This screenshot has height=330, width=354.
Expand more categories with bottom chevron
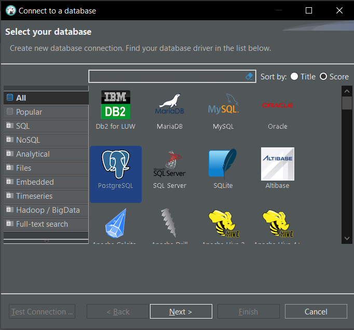pos(47,241)
